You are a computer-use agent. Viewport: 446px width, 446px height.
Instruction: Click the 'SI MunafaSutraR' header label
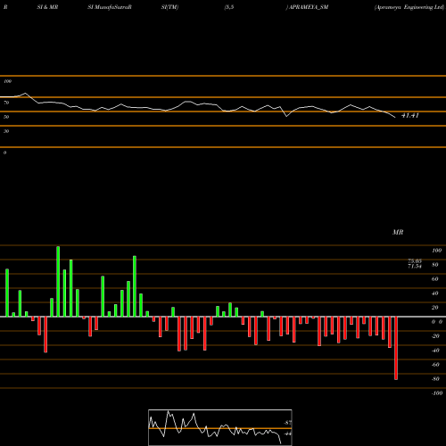[110, 7]
